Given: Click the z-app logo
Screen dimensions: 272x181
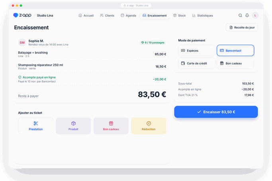Looking at the screenshot, I should 22,15.
